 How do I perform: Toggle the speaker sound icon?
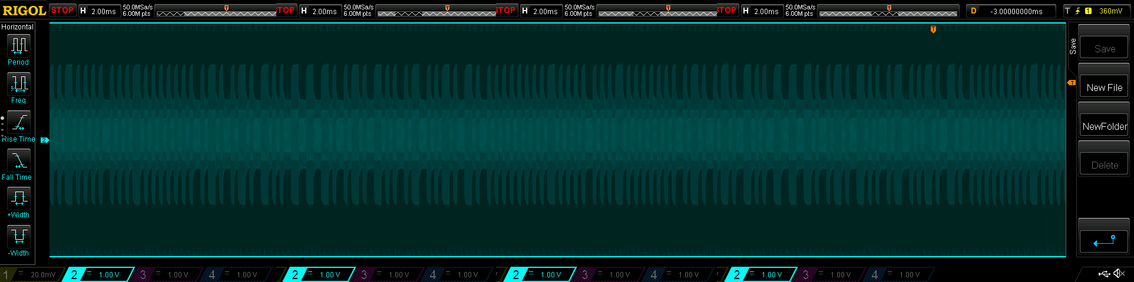click(1119, 274)
